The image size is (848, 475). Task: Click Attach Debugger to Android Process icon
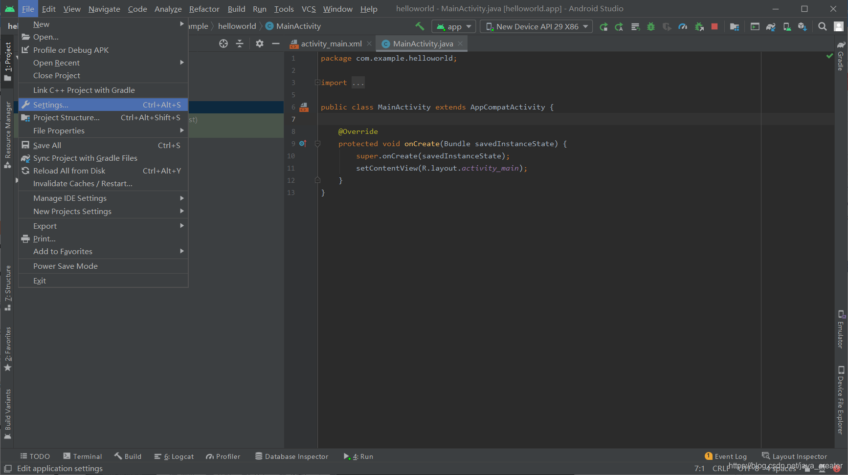pyautogui.click(x=699, y=26)
